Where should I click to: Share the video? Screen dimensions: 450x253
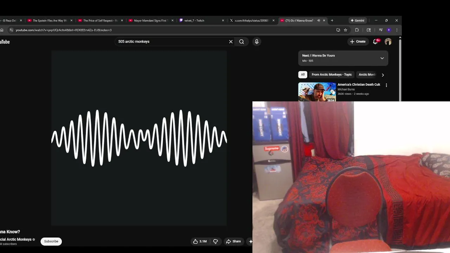coord(233,241)
